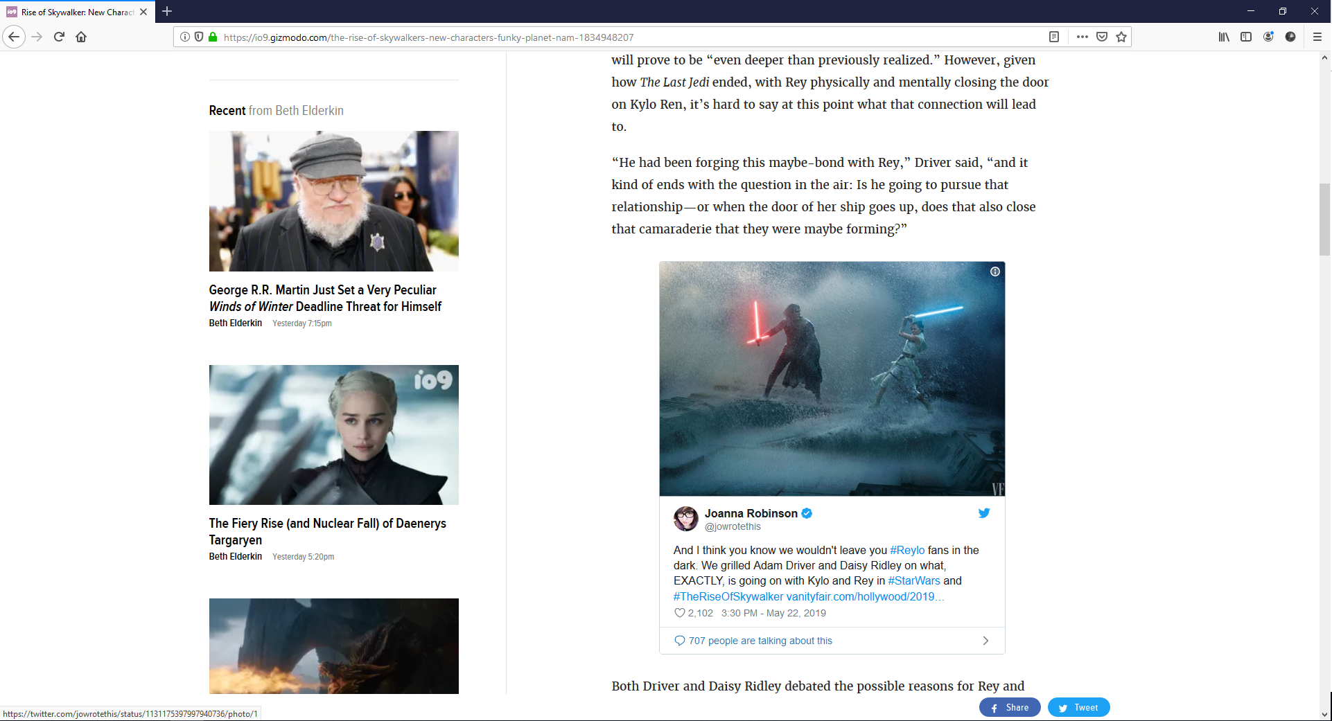Toggle the browser sidebar view
The image size is (1332, 721).
[1246, 37]
